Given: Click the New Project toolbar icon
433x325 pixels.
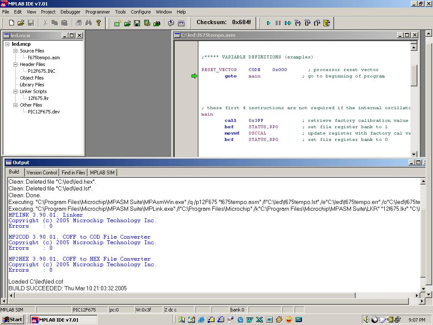Looking at the screenshot, I should tap(118, 23).
